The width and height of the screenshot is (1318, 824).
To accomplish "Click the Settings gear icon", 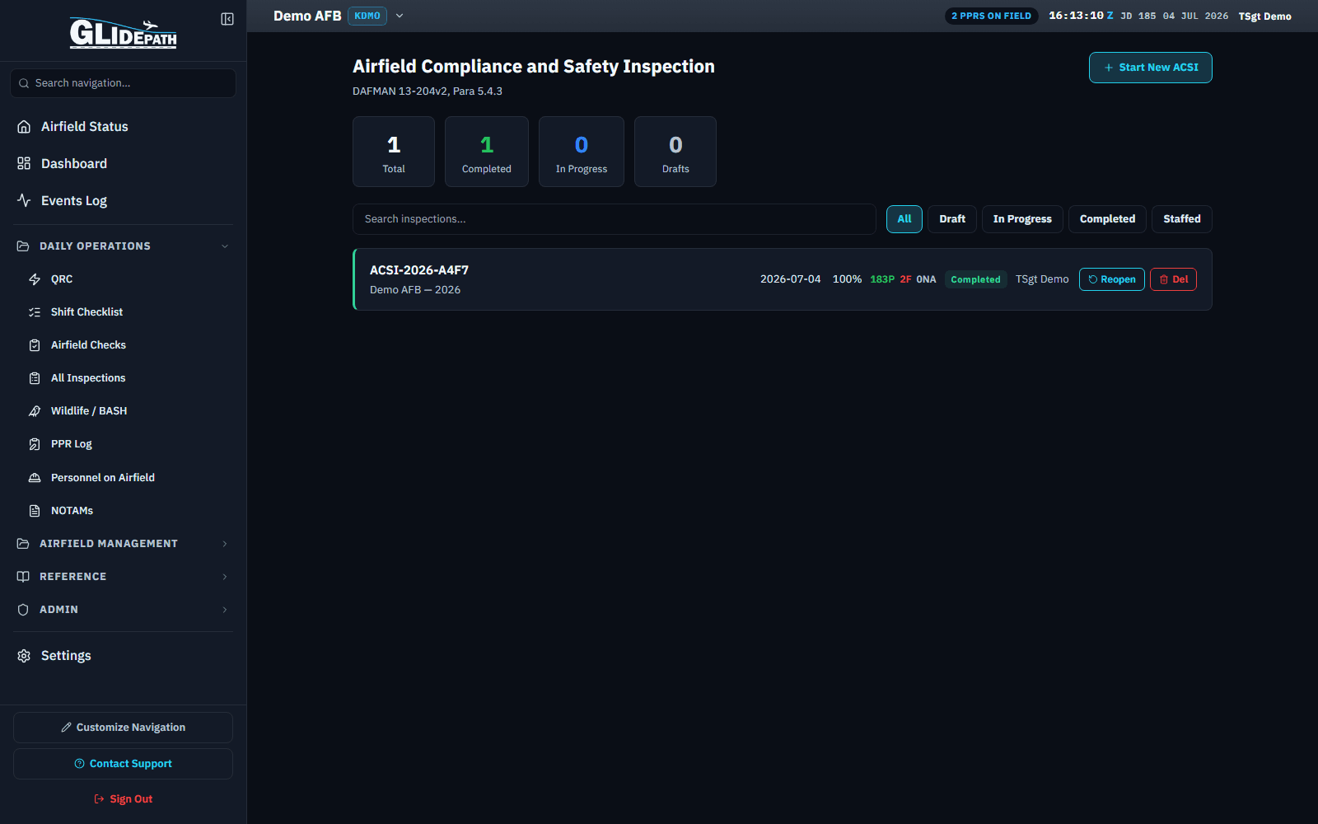I will click(24, 656).
